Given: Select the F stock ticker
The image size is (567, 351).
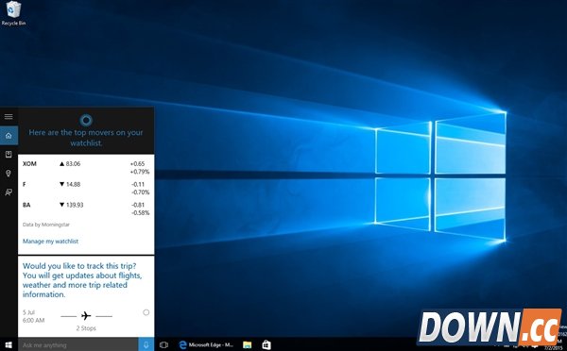Looking at the screenshot, I should [x=25, y=185].
